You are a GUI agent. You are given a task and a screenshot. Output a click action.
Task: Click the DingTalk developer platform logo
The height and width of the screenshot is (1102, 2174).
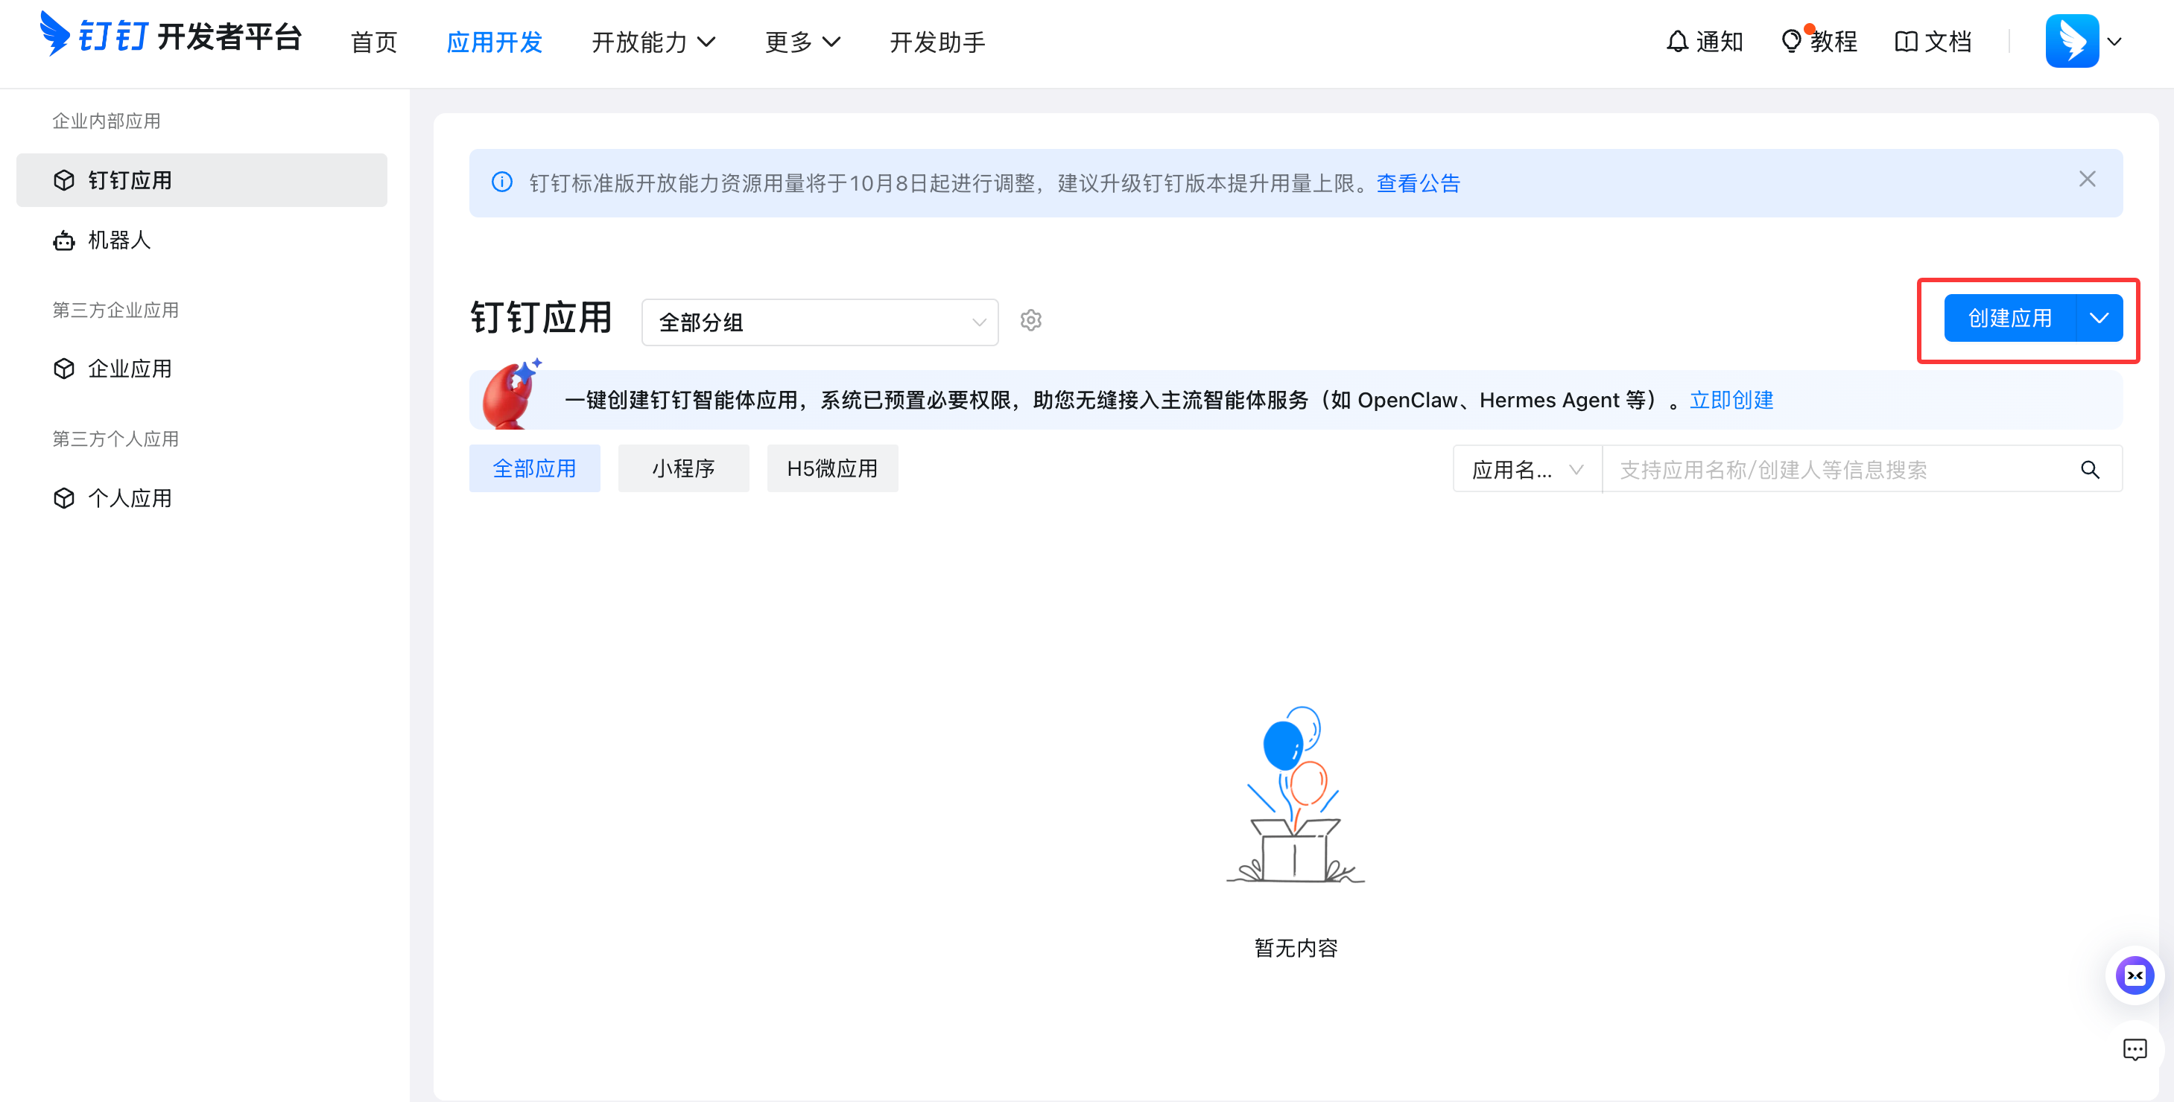[171, 36]
